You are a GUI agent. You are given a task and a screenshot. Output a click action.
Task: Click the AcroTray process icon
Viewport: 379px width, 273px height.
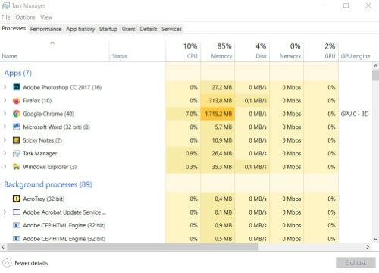[17, 199]
